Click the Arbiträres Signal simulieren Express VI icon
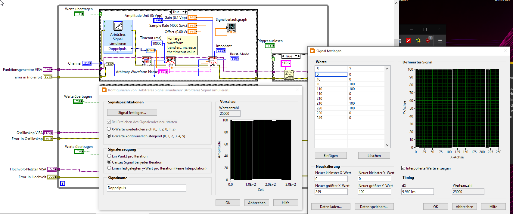 118,26
